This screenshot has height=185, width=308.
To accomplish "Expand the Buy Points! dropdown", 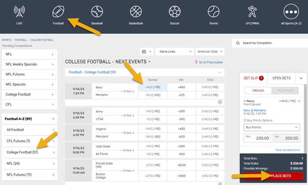I will (271, 127).
